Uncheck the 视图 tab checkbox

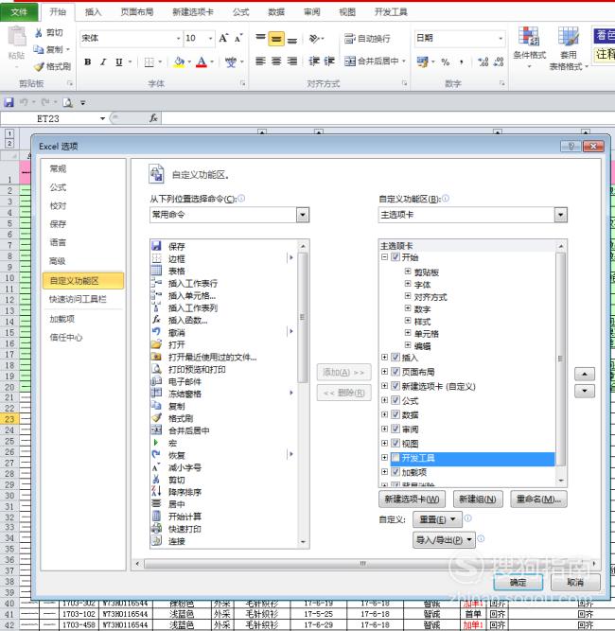[395, 443]
